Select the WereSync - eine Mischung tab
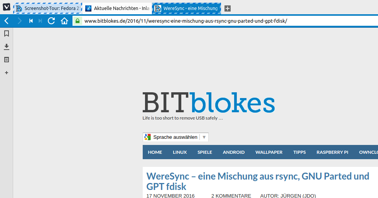The image size is (378, 198). pos(187,8)
